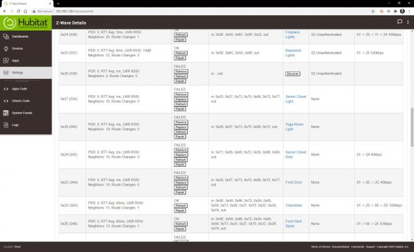Open the Basement Lights device link
This screenshot has height=252, width=414.
tap(293, 53)
